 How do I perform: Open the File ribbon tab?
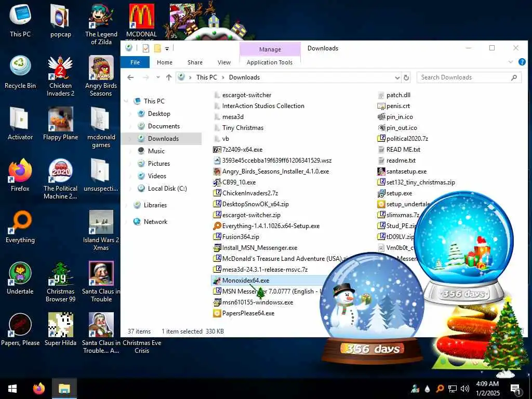[x=135, y=62]
